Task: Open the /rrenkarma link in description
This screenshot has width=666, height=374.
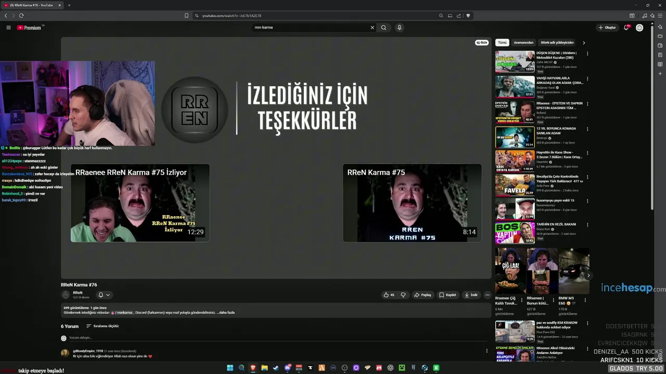Action: pyautogui.click(x=122, y=313)
